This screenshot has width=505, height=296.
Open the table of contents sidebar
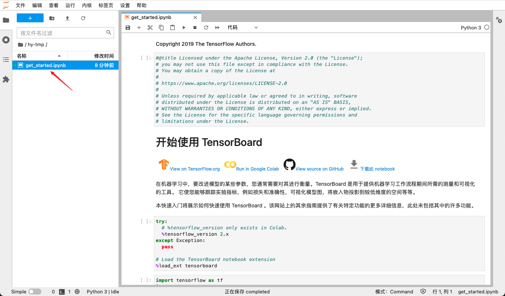[x=6, y=60]
